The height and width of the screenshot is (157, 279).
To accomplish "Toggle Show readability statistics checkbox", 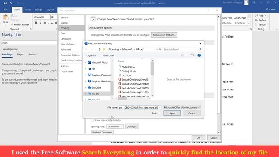I will [x=92, y=120].
